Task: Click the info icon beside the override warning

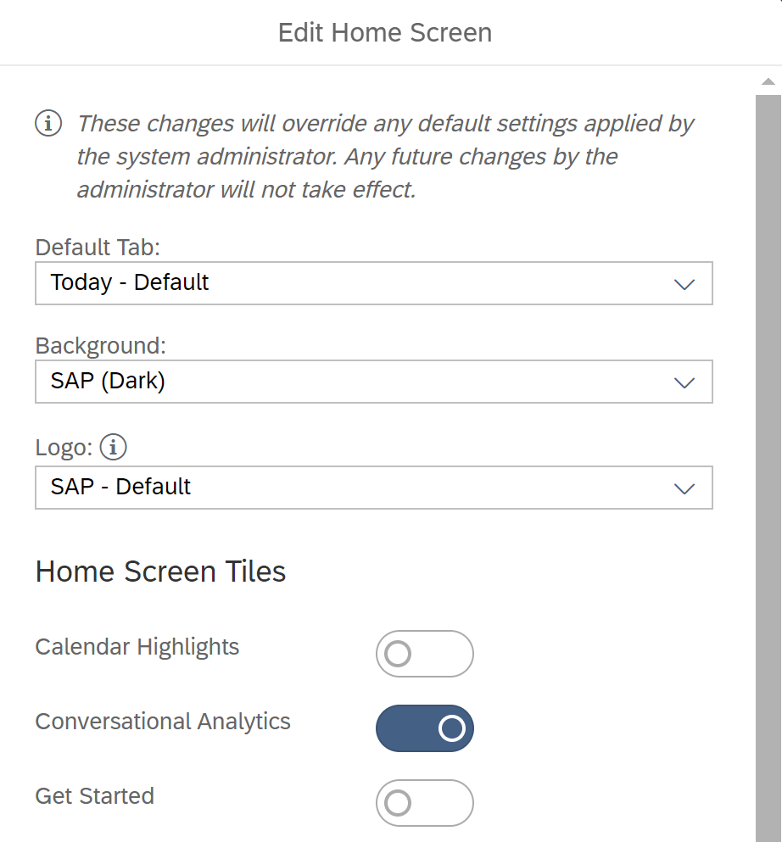Action: (48, 123)
